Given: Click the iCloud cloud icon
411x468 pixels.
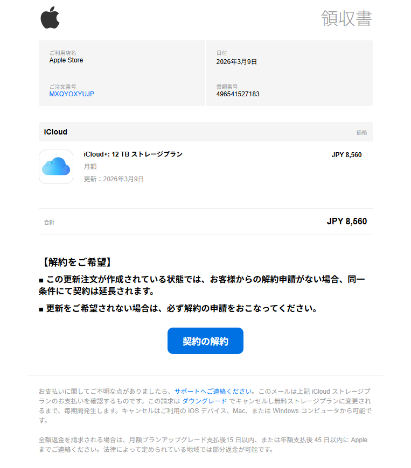Looking at the screenshot, I should click(x=56, y=167).
